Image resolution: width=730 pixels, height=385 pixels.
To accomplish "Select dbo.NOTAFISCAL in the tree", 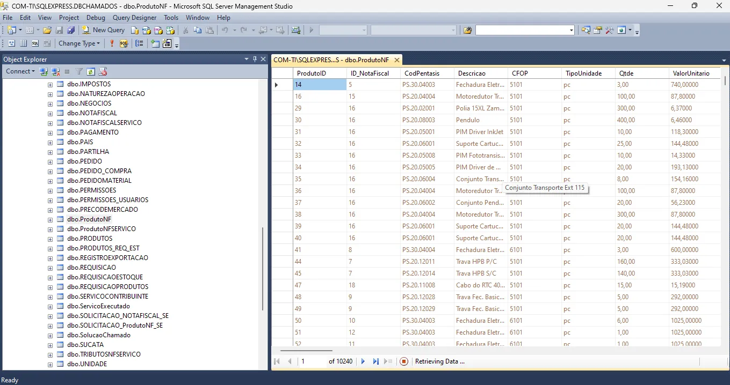I will pyautogui.click(x=92, y=113).
